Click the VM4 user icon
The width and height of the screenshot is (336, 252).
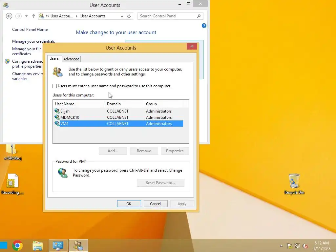click(57, 123)
